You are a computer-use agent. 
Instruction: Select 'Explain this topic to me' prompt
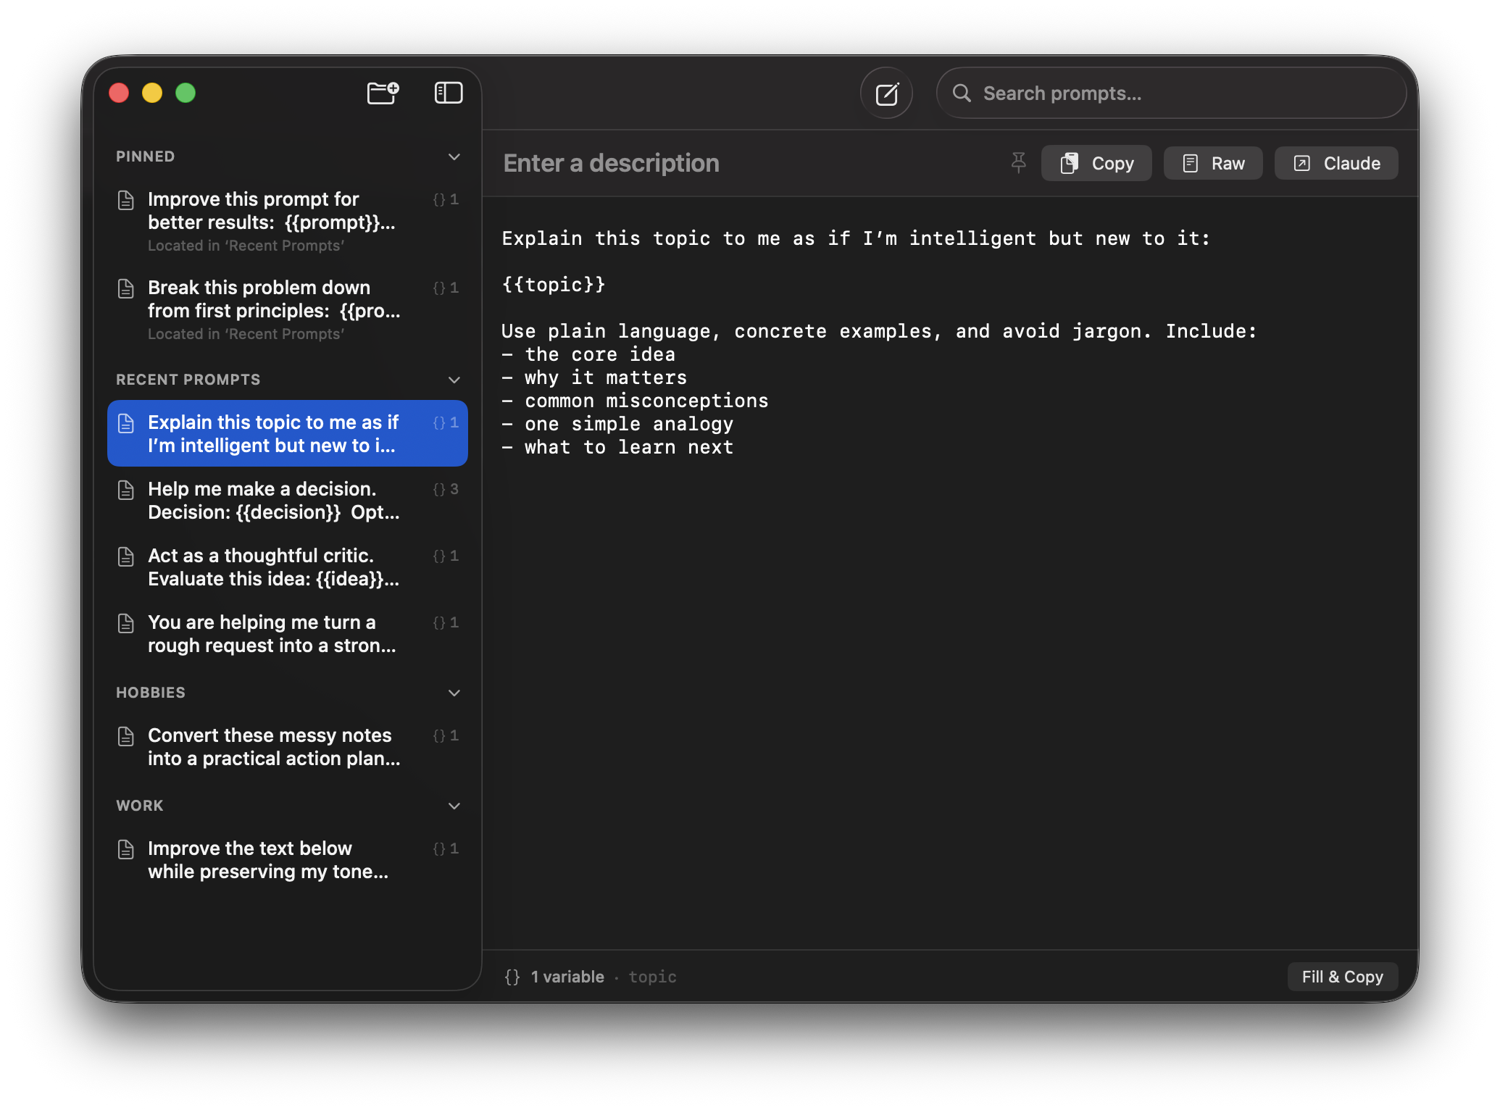(x=288, y=433)
